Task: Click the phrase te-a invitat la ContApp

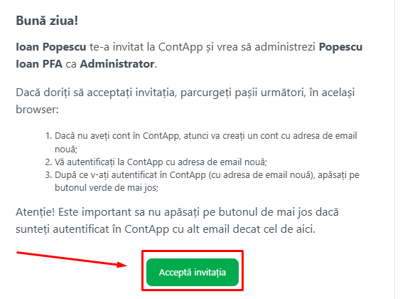Action: point(146,47)
